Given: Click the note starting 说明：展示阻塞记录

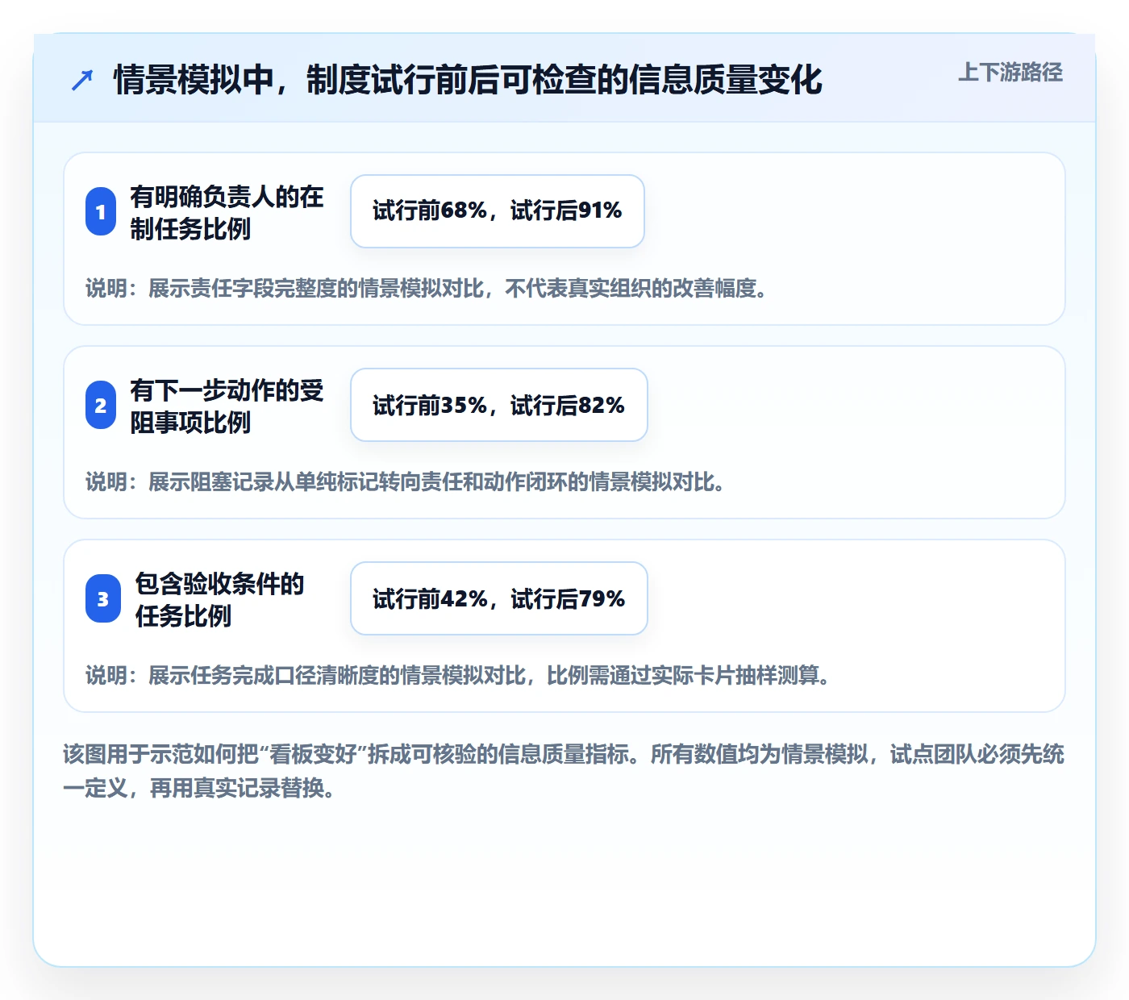Looking at the screenshot, I should pos(405,481).
